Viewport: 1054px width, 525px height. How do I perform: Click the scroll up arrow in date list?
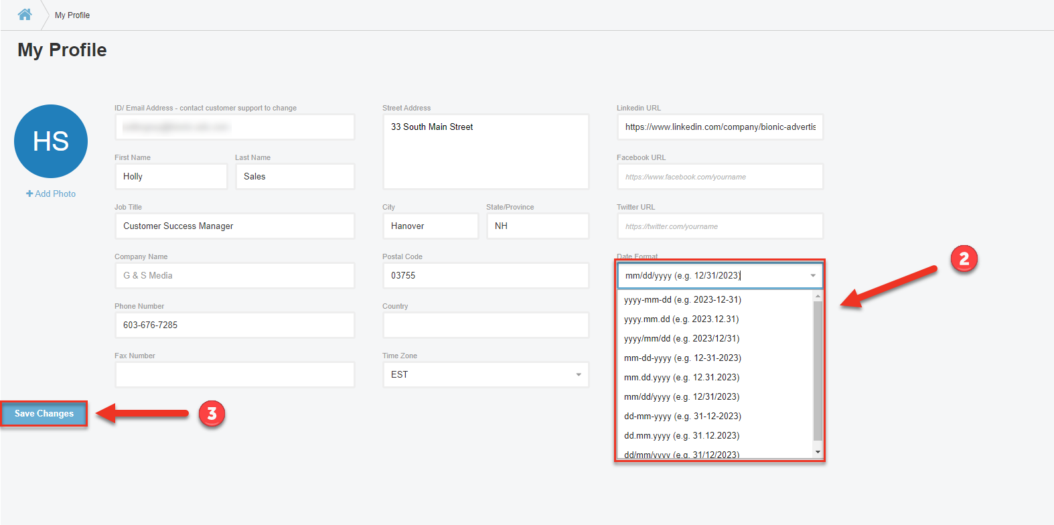pyautogui.click(x=818, y=296)
